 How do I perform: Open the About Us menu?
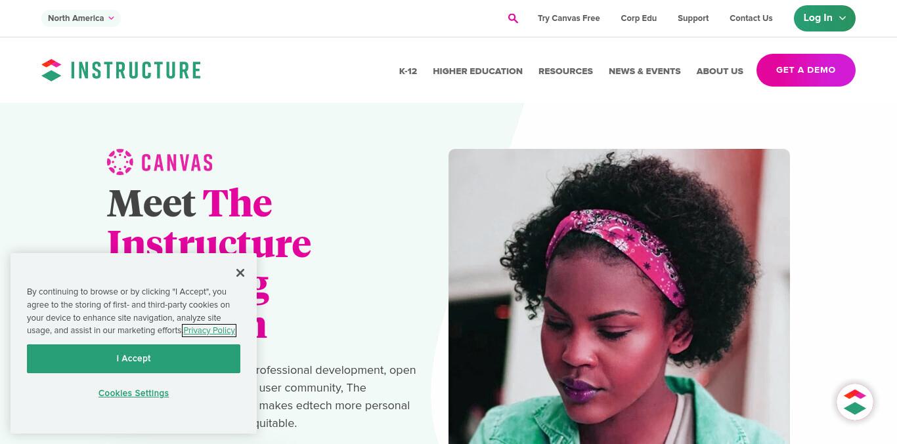(x=720, y=71)
